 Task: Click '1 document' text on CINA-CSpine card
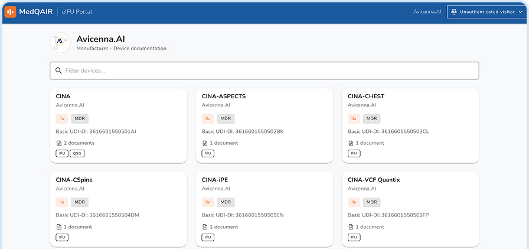point(77,227)
